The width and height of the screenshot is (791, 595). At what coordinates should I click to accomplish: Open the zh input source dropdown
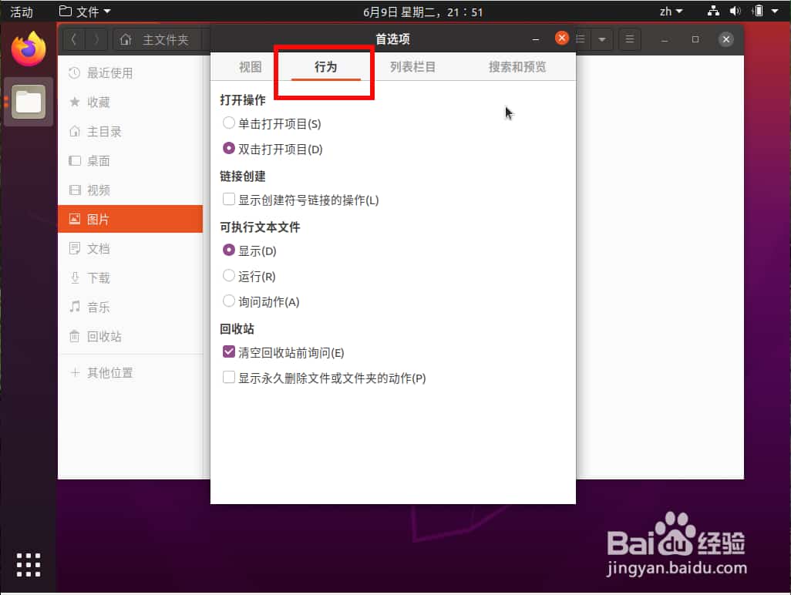coord(672,11)
